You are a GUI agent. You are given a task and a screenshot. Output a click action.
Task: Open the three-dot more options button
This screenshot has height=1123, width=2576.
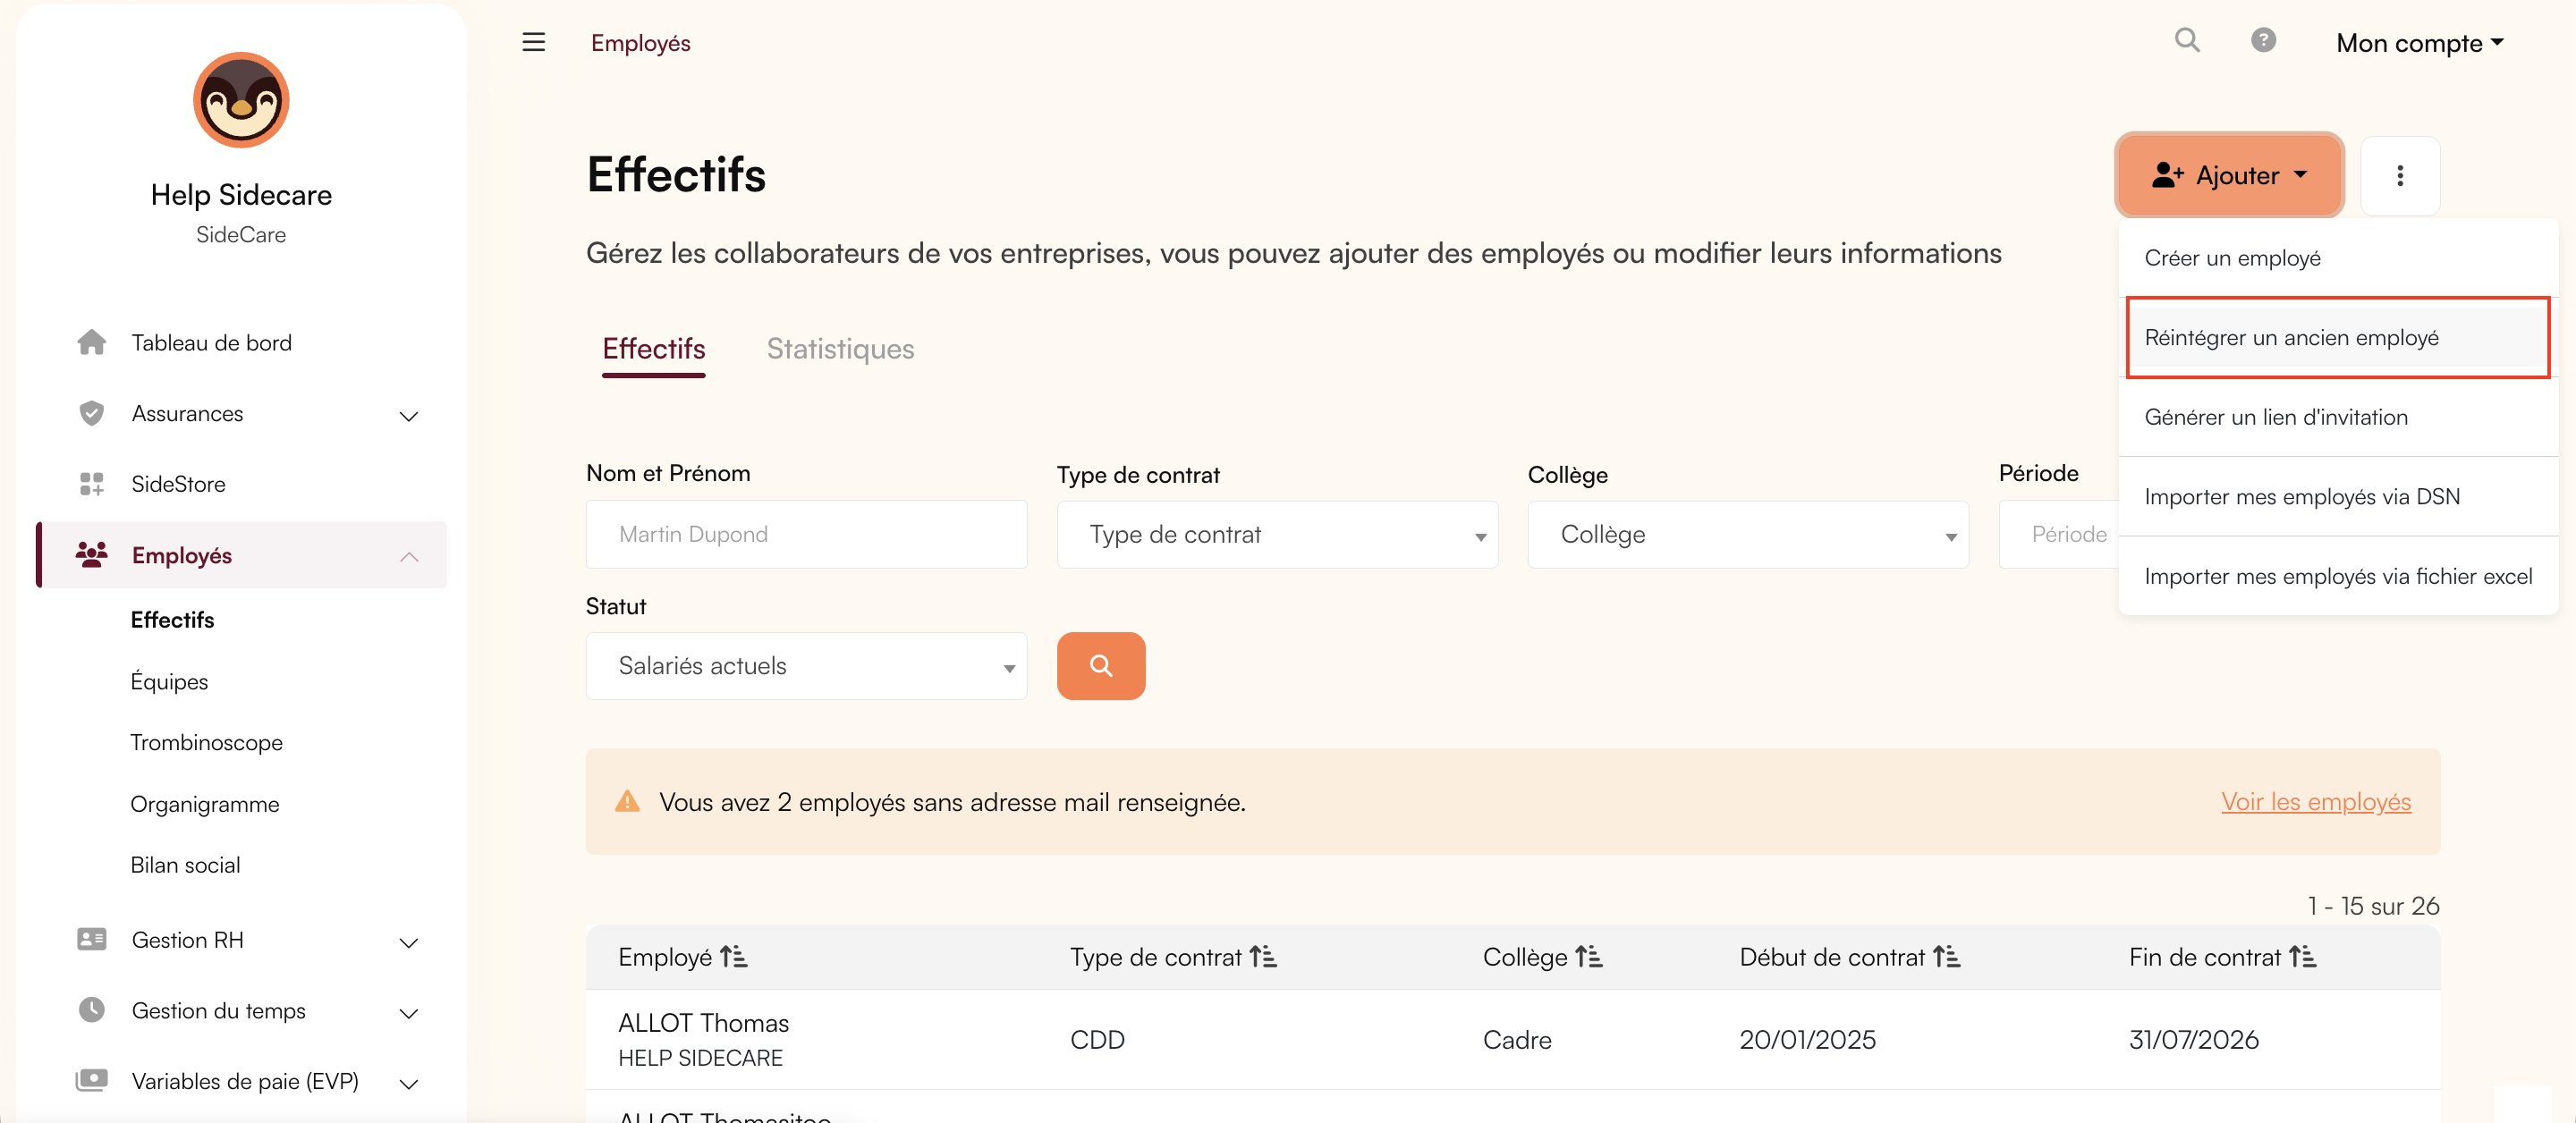(2399, 175)
